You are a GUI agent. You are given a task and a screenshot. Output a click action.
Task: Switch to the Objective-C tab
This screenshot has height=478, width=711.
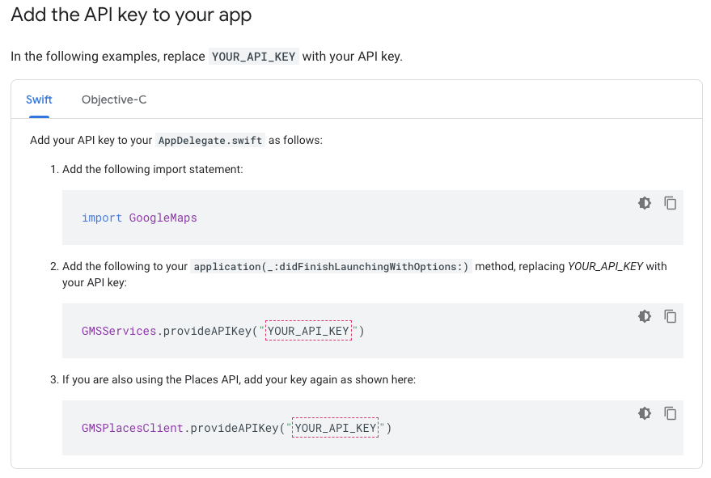tap(114, 99)
